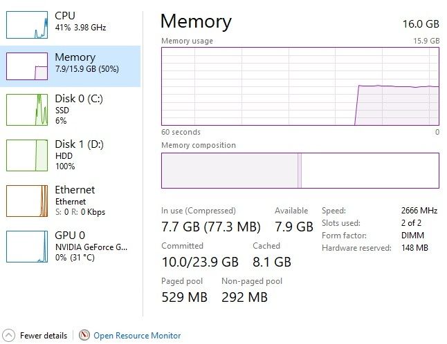The image size is (447, 344).
Task: Click the thin modified segment in Memory composition
Action: [x=300, y=171]
